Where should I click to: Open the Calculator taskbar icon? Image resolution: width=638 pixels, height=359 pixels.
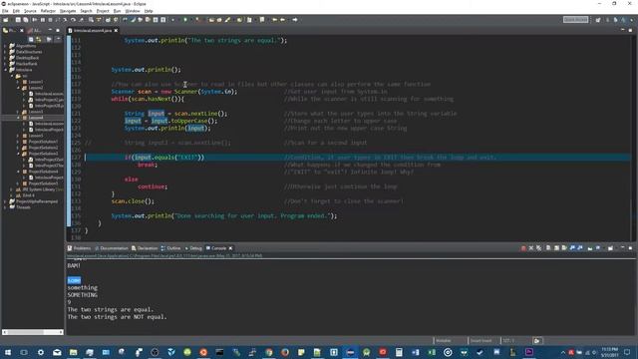[x=399, y=352]
